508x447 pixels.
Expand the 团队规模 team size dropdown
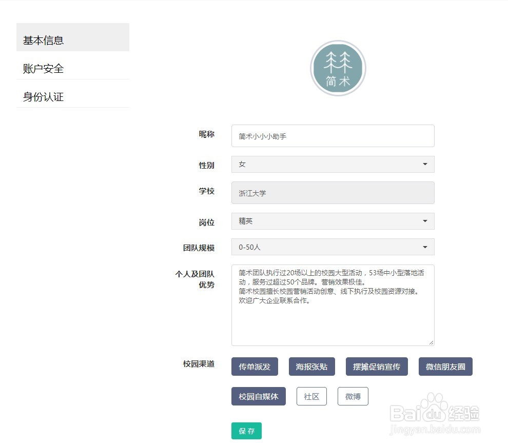coord(333,247)
